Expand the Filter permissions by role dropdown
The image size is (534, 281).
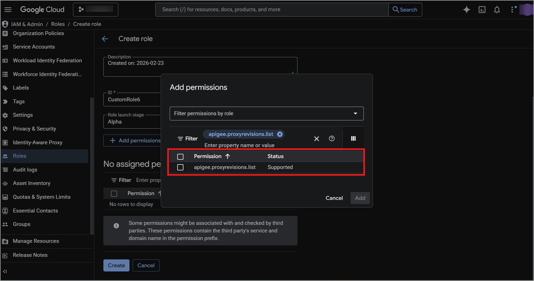[x=266, y=113]
